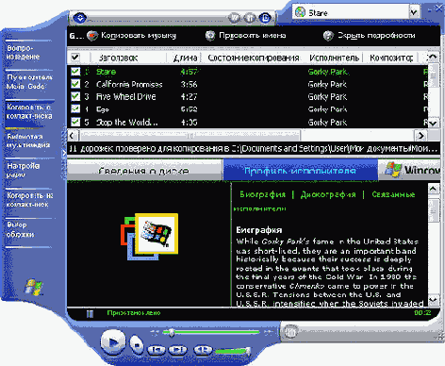This screenshot has width=445, height=366.
Task: Click the Windows logo in the left sidebar
Action: pyautogui.click(x=33, y=287)
